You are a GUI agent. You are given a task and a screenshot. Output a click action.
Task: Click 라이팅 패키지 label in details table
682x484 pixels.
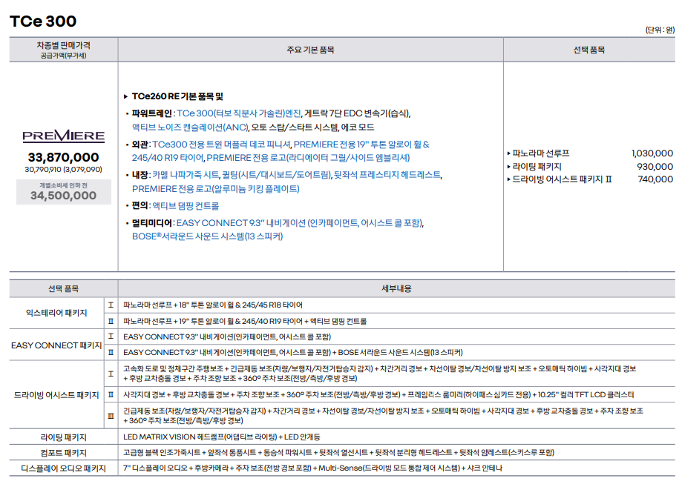click(64, 437)
